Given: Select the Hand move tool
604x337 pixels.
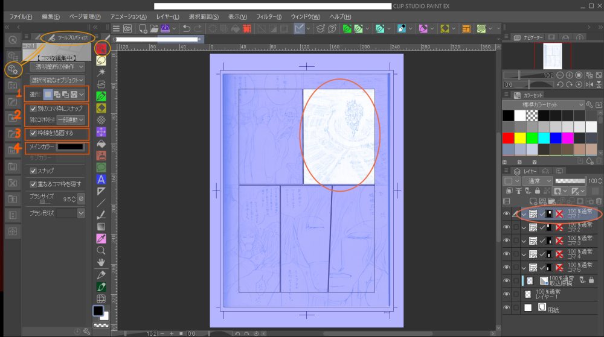Looking at the screenshot, I should 101,262.
